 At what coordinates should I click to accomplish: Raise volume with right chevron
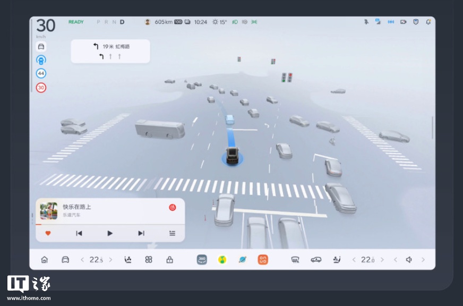tap(423, 260)
